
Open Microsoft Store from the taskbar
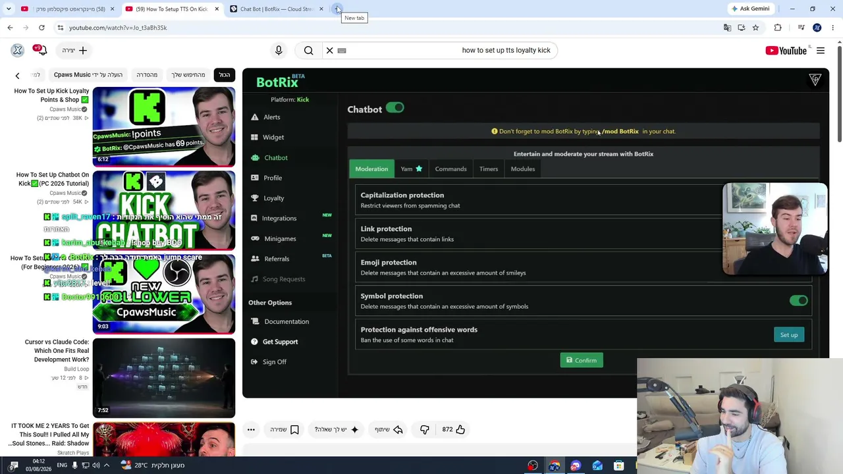click(618, 465)
